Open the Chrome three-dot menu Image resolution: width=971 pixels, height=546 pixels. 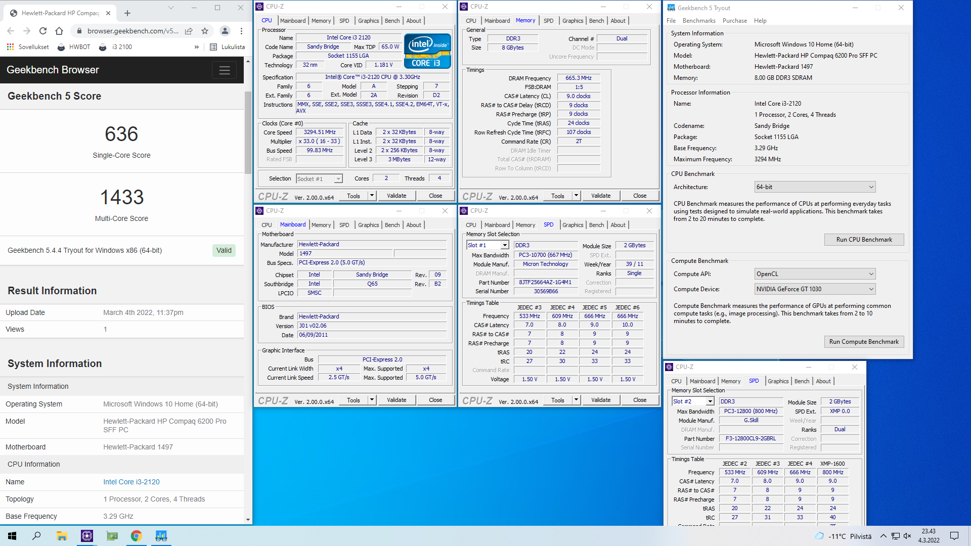242,31
